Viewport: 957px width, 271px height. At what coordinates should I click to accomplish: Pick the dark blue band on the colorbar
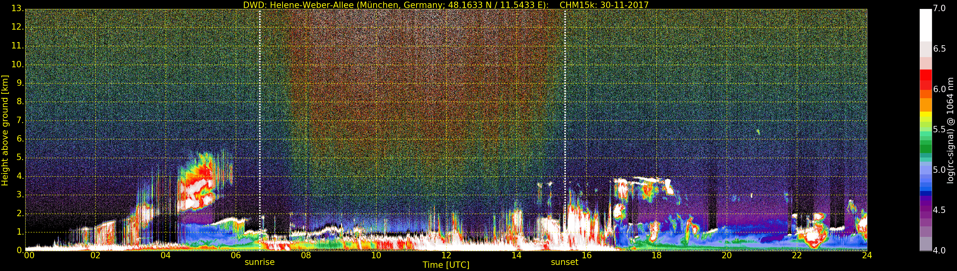[x=925, y=193]
